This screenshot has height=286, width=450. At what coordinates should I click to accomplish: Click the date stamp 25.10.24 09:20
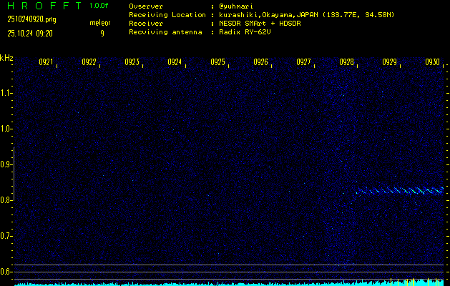pos(30,34)
